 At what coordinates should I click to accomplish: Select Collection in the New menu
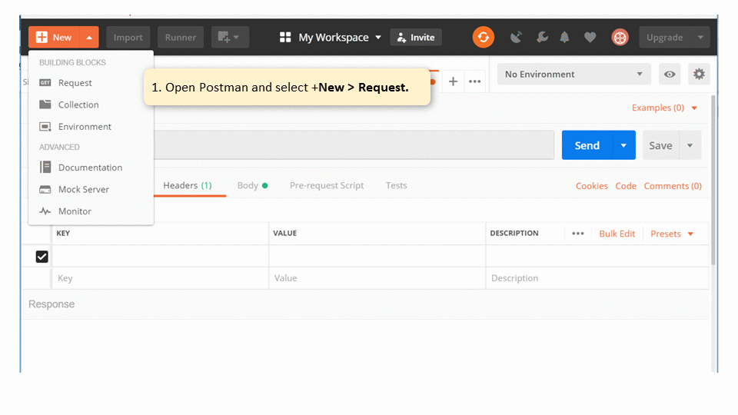tap(91, 105)
